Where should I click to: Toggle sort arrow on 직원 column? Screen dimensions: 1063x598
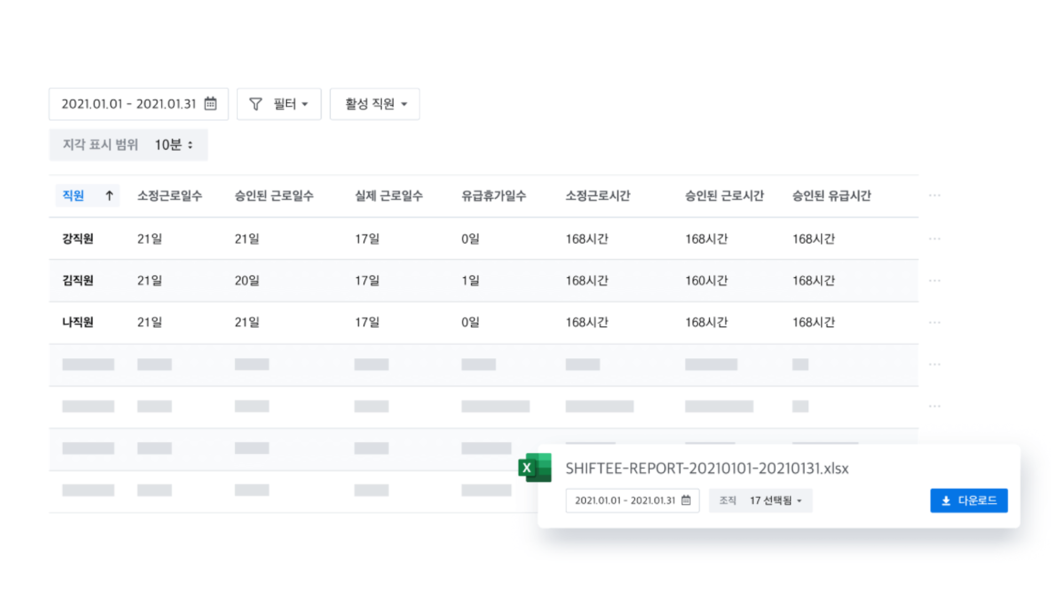coord(109,195)
